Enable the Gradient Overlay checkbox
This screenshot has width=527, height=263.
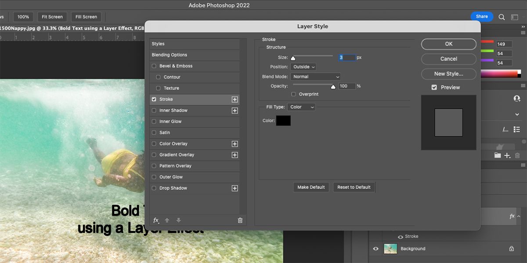[154, 155]
